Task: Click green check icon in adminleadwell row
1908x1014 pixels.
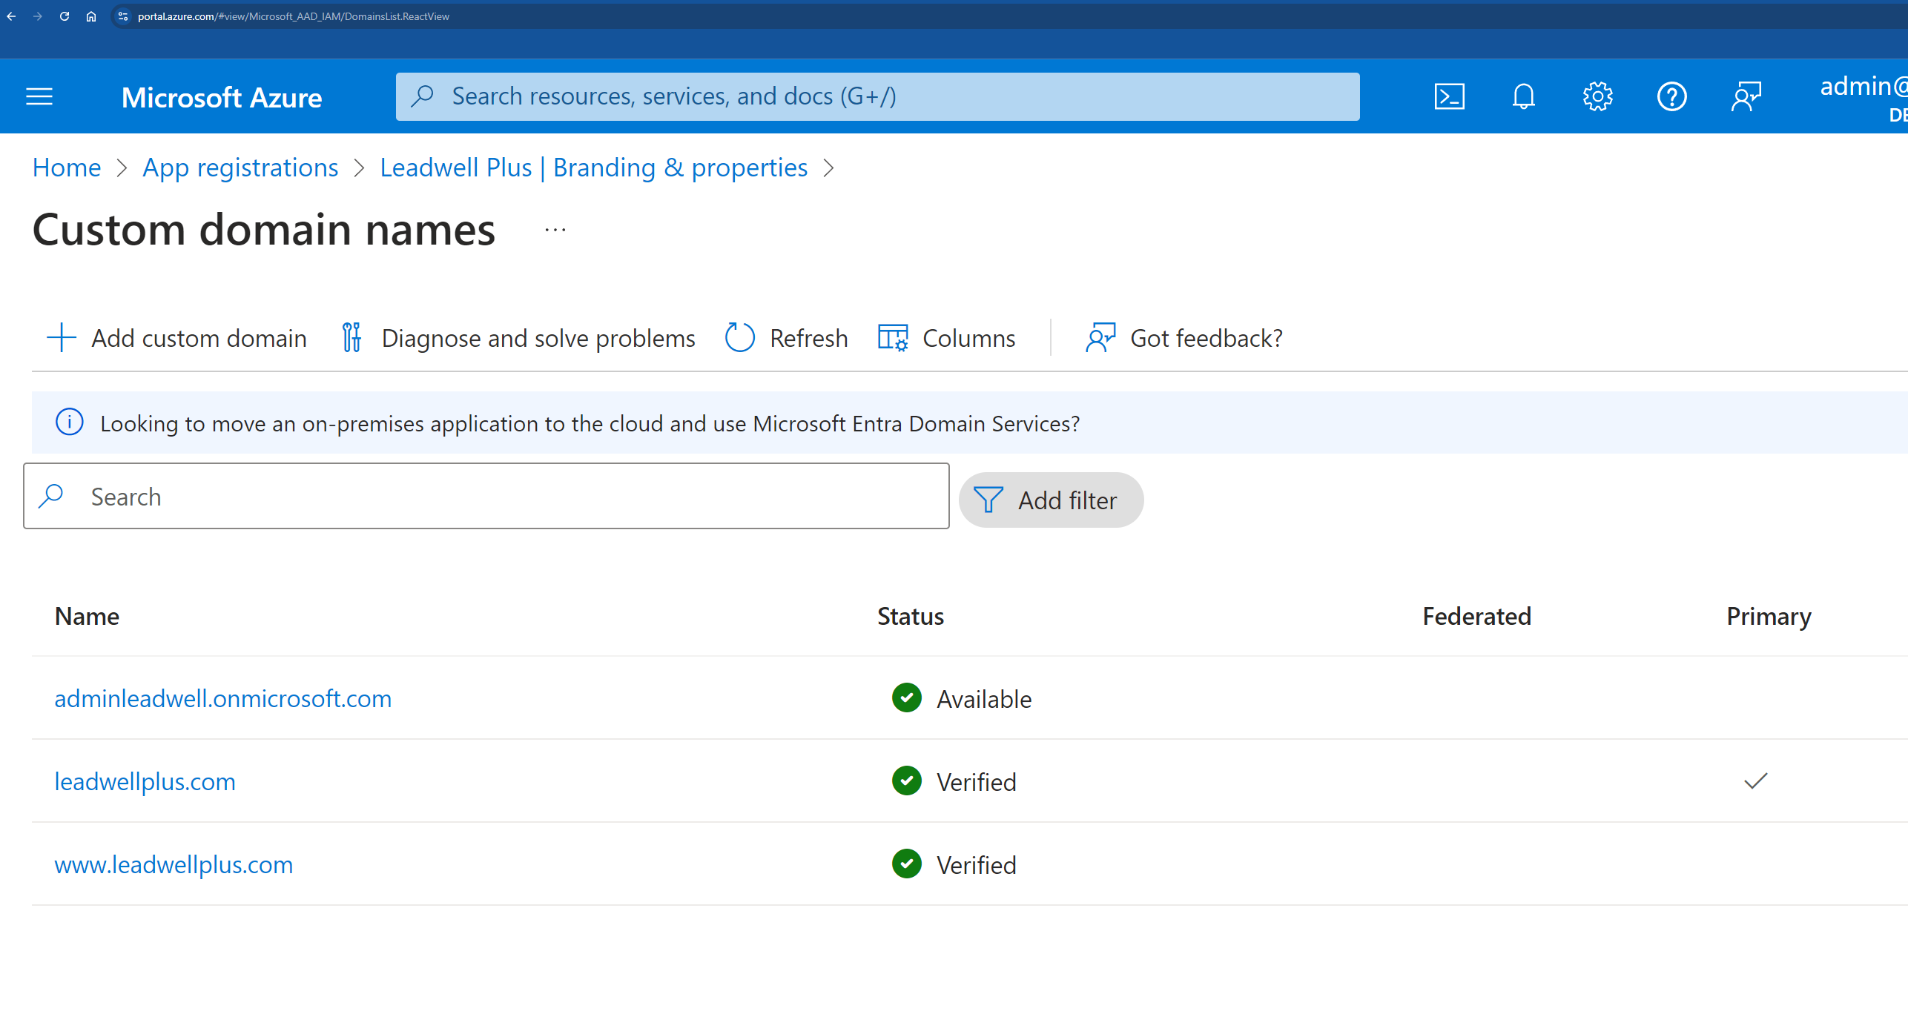Action: [907, 697]
